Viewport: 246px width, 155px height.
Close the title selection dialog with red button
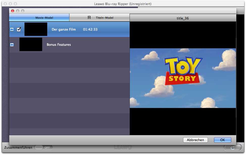pyautogui.click(x=13, y=11)
